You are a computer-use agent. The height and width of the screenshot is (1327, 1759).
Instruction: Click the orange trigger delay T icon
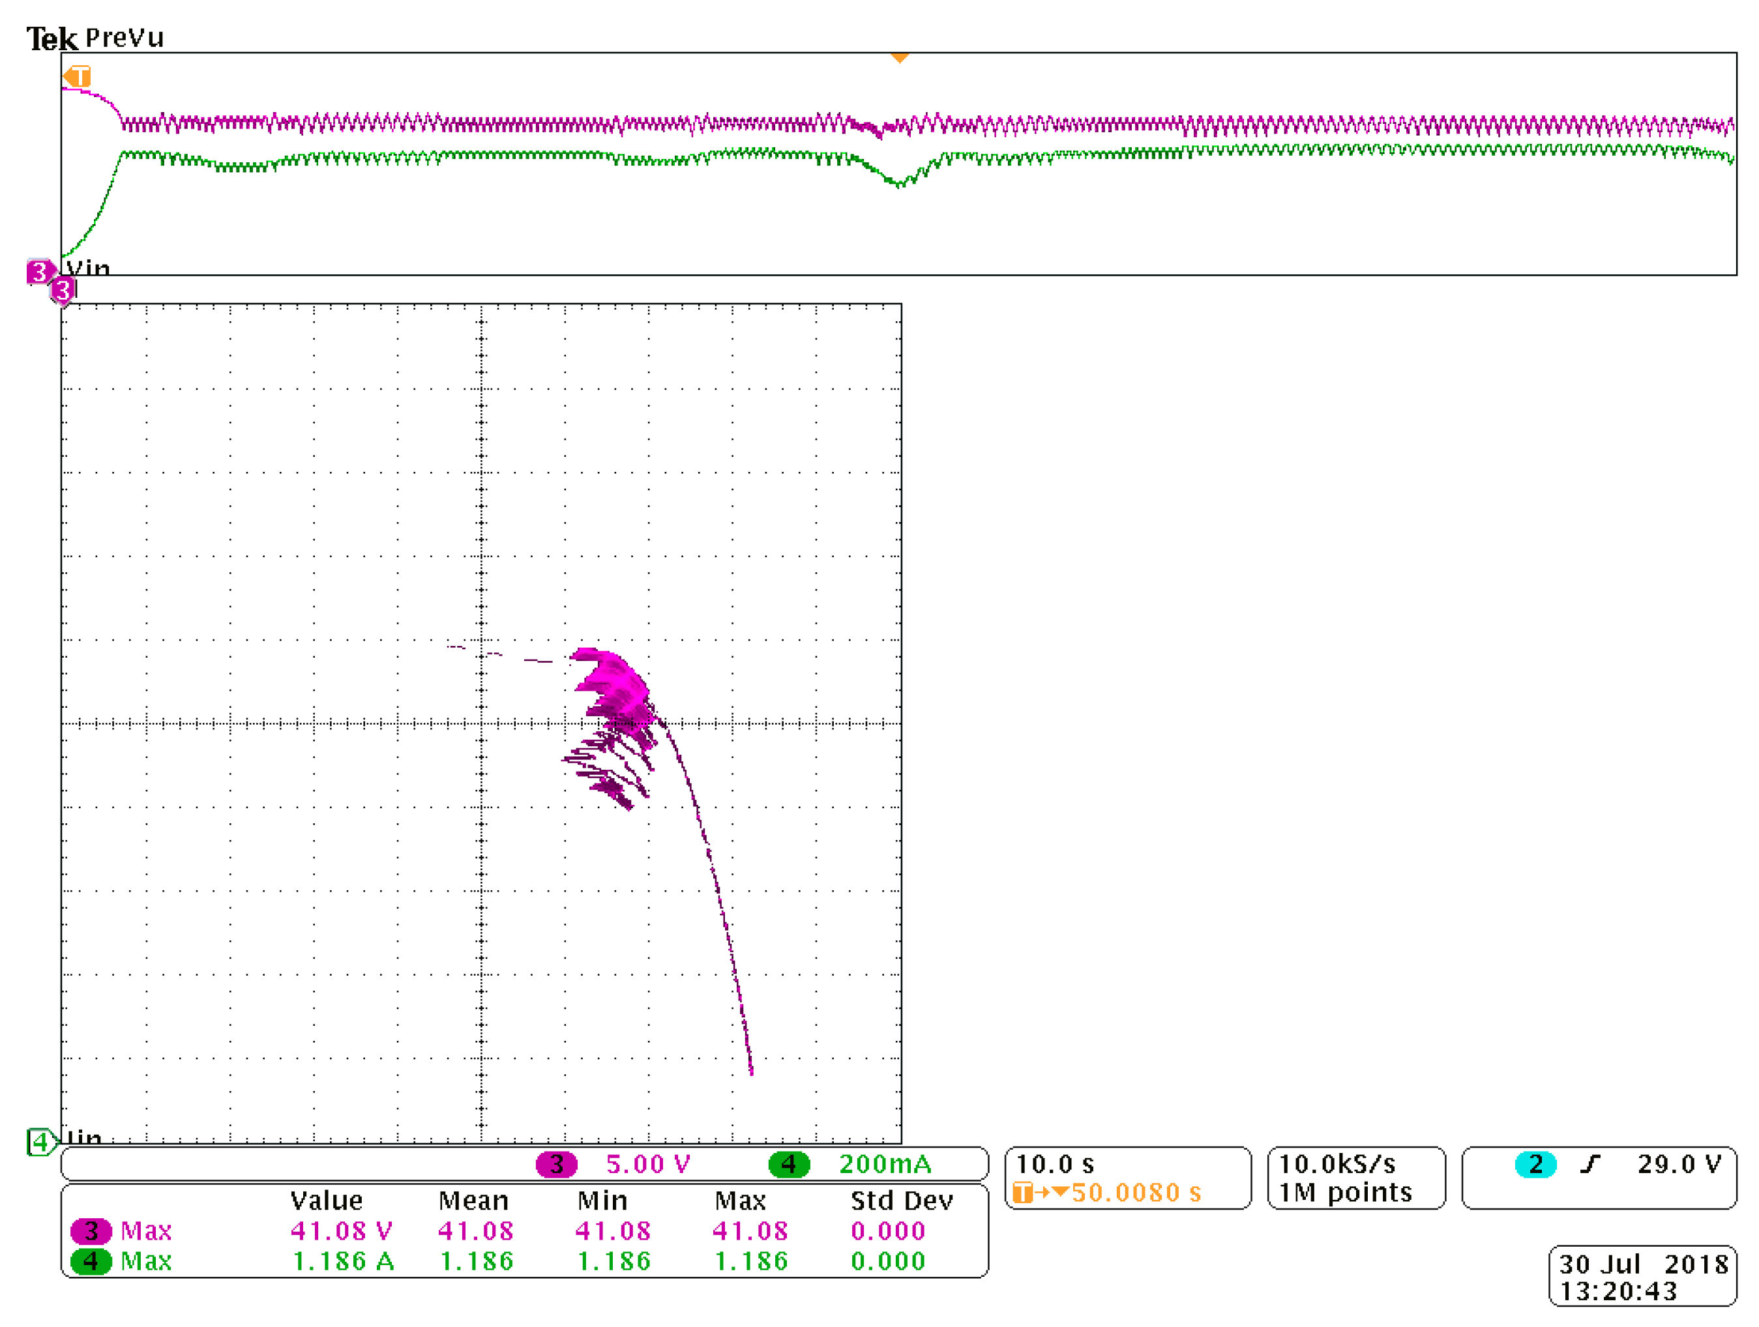(x=1023, y=1193)
